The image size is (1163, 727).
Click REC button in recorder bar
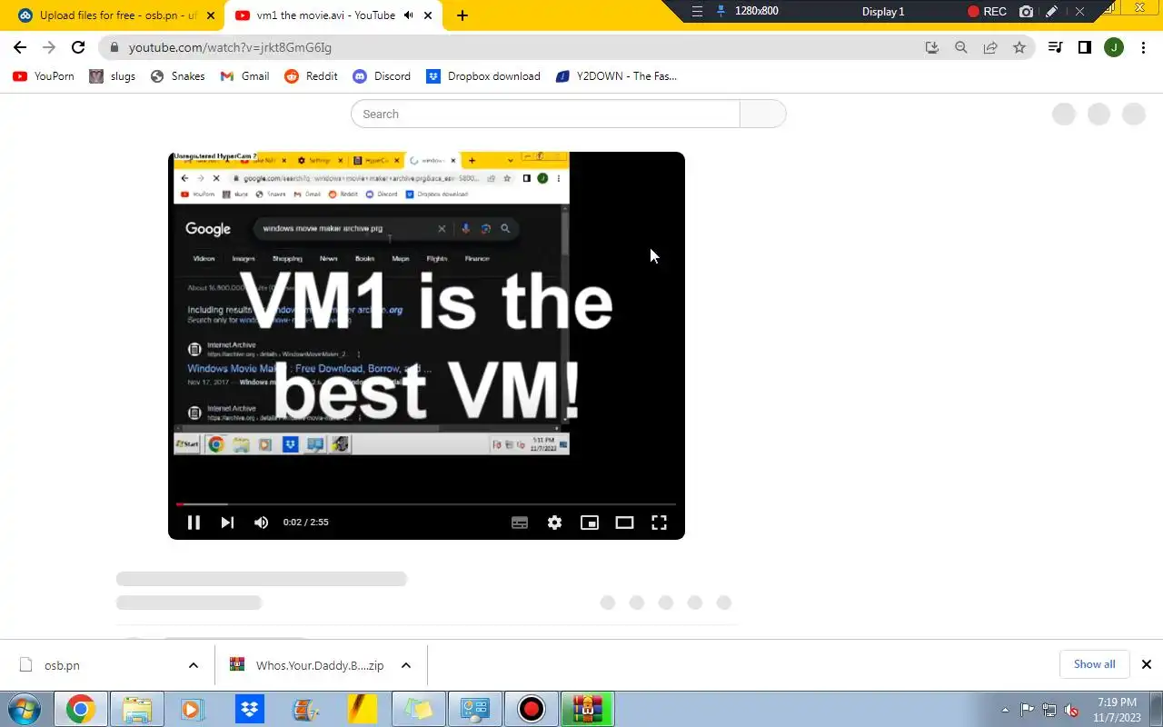click(987, 12)
